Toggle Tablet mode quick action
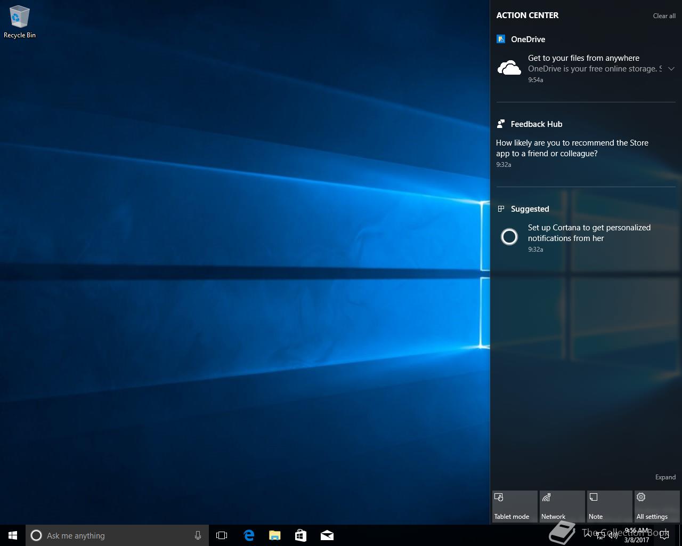Screen dimensions: 682x546 point(515,507)
